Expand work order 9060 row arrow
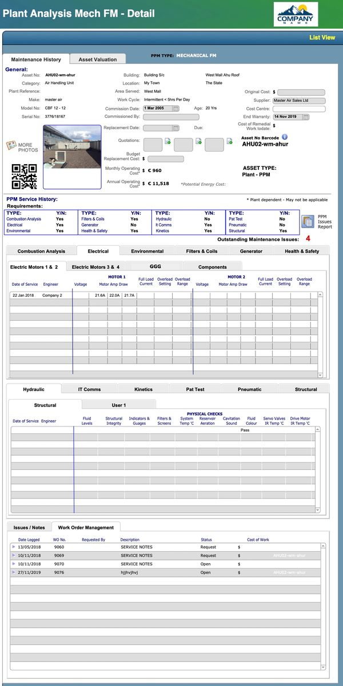This screenshot has height=686, width=343. (x=14, y=547)
